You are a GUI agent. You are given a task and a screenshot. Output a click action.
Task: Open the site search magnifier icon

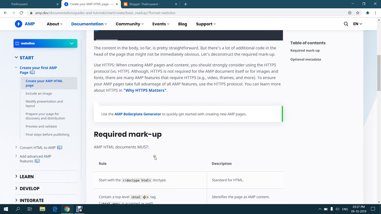coord(346,24)
